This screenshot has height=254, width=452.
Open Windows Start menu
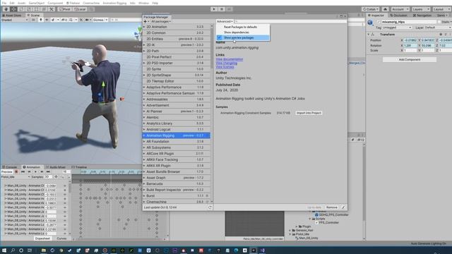(4, 250)
